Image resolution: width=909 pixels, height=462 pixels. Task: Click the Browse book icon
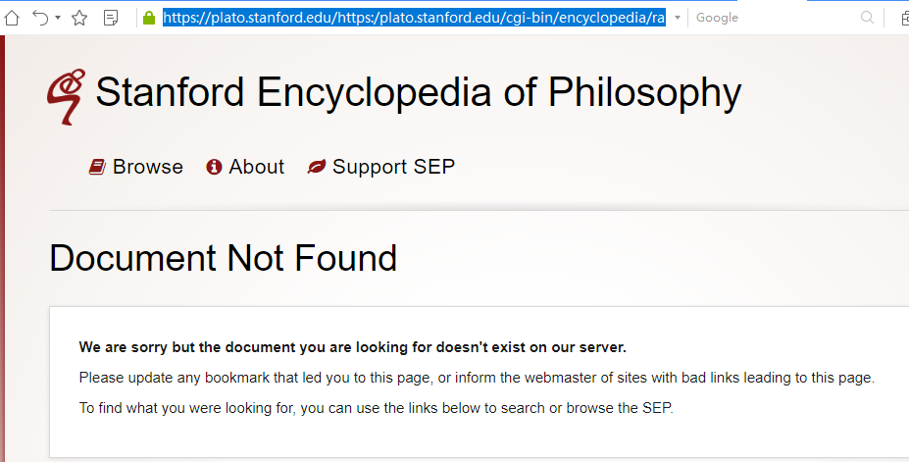coord(97,168)
